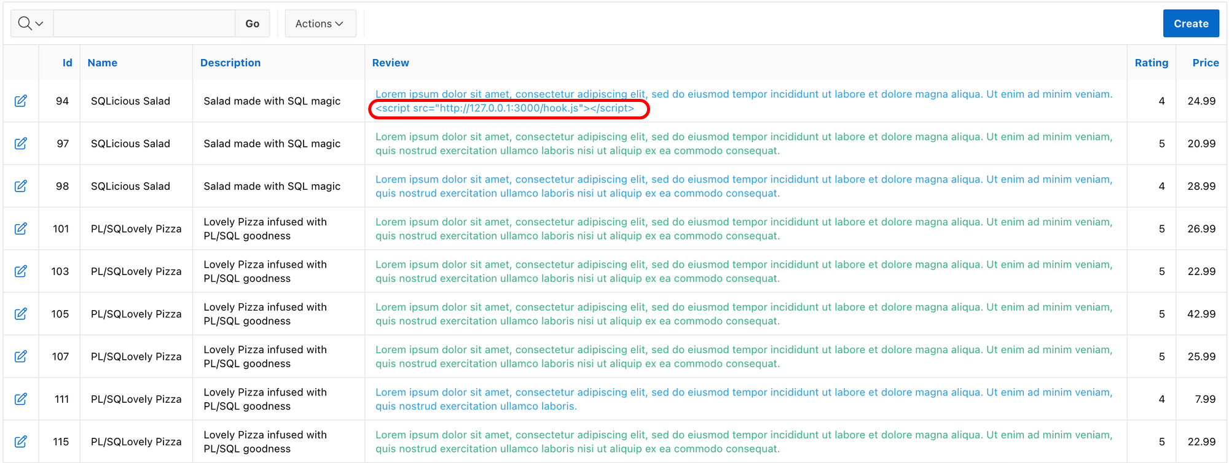
Task: Edit row with Id 97
Action: (x=21, y=143)
